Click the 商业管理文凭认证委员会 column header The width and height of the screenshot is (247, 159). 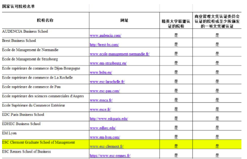pos(217,21)
